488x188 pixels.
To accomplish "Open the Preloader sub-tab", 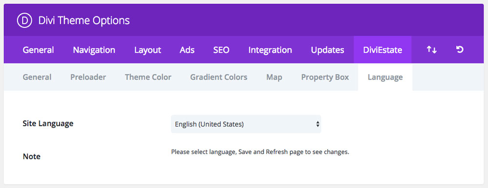I will pyautogui.click(x=88, y=77).
